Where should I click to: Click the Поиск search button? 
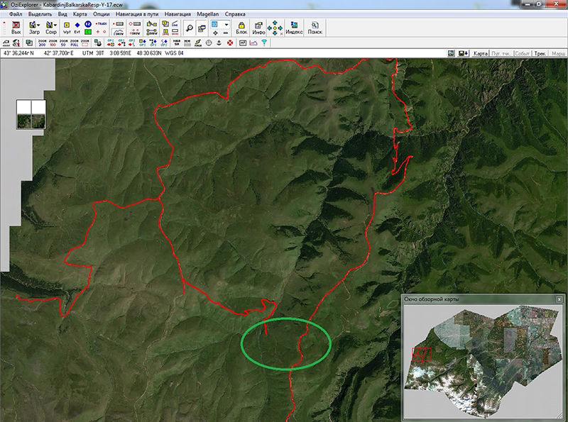coord(315,28)
